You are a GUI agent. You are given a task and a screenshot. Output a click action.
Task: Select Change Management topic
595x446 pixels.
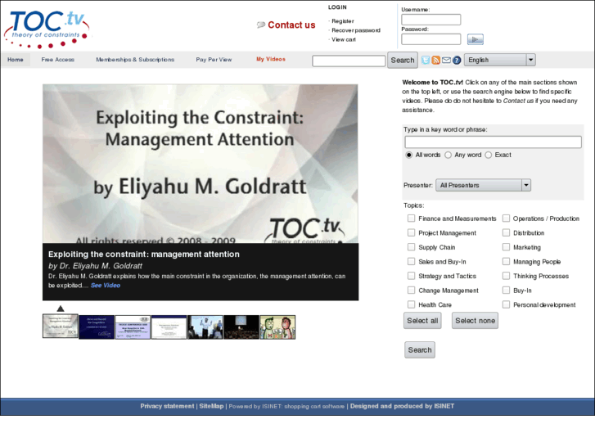pyautogui.click(x=411, y=291)
